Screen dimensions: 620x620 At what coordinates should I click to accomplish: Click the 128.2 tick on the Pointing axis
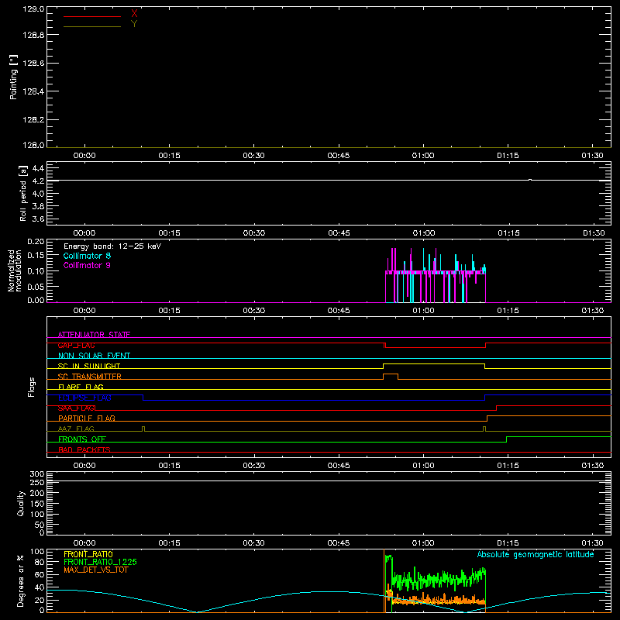click(33, 120)
